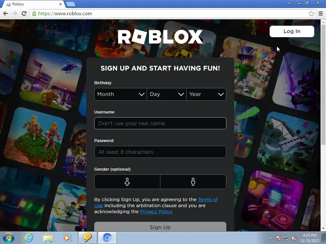Click the muted volume tray icon
This screenshot has width=326, height=244.
pos(294,238)
